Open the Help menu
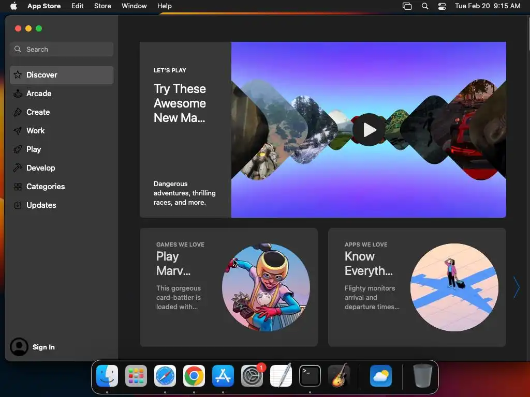Viewport: 530px width, 397px height. 164,6
